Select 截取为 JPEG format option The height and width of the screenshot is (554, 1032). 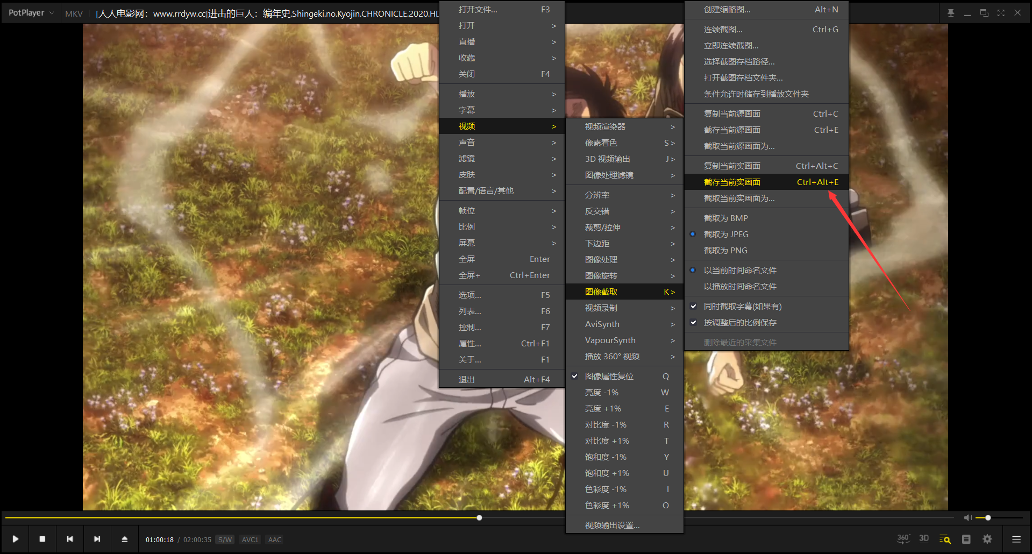(x=767, y=234)
